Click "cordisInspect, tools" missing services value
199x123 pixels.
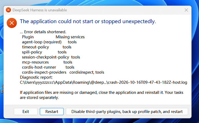87,72
